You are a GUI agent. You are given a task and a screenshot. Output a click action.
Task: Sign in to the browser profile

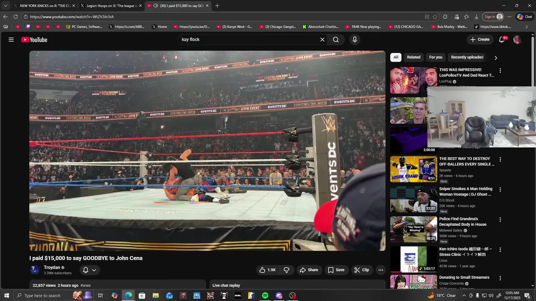pos(494,17)
